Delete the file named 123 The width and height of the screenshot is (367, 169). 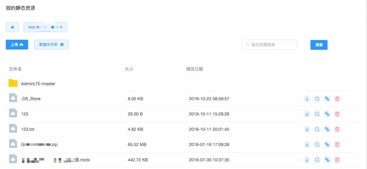(337, 114)
